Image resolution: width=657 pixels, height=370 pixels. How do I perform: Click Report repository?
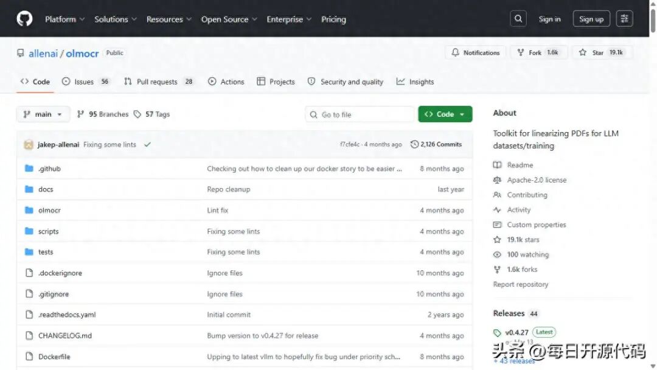coord(520,284)
